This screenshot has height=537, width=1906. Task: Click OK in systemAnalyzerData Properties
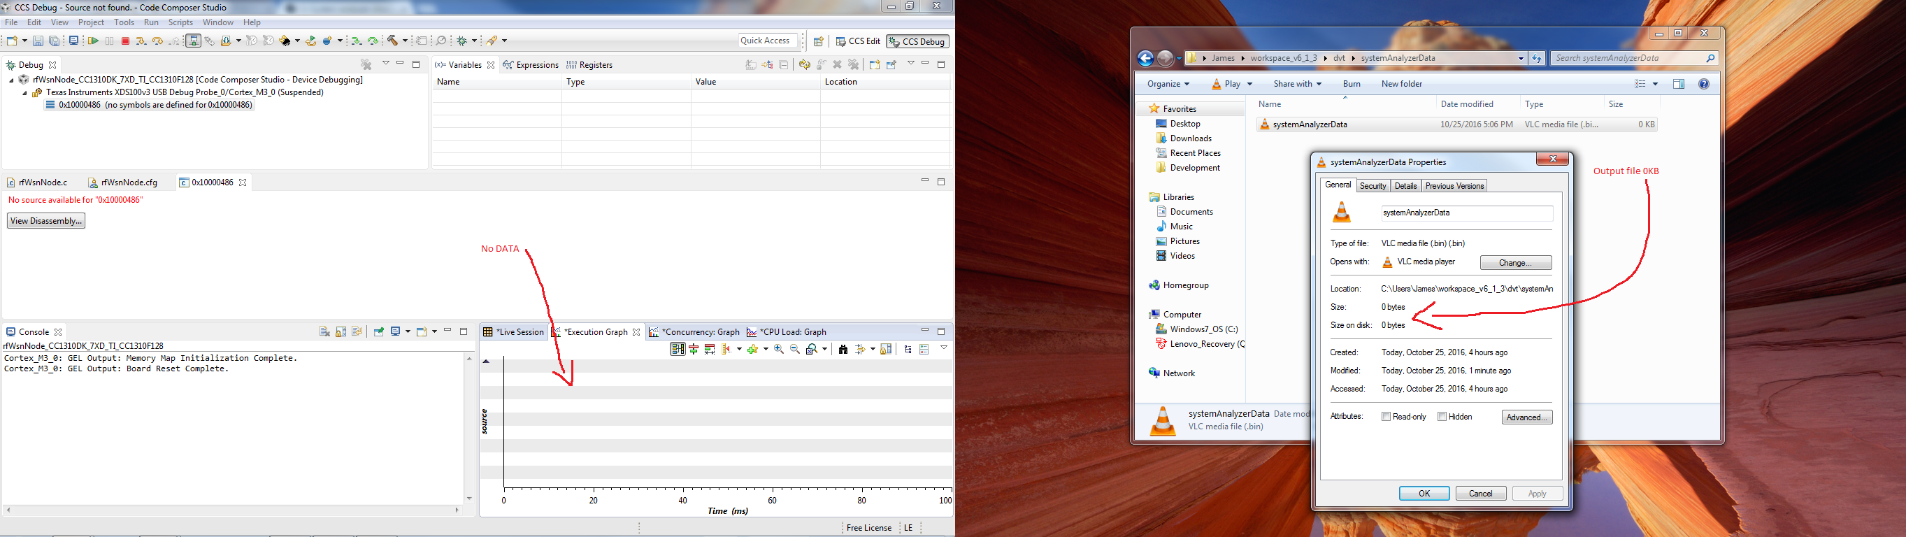coord(1424,494)
